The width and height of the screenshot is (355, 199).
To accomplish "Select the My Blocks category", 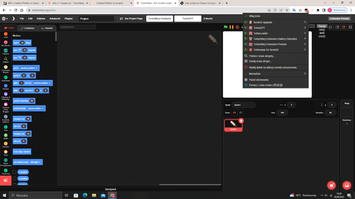I will click(x=6, y=43).
